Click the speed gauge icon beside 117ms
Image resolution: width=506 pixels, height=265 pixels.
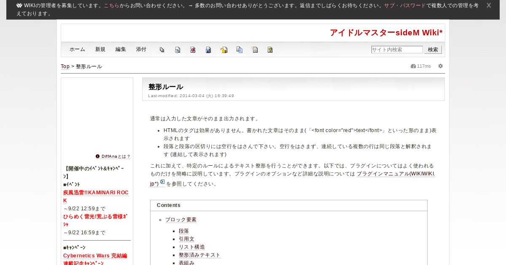413,66
